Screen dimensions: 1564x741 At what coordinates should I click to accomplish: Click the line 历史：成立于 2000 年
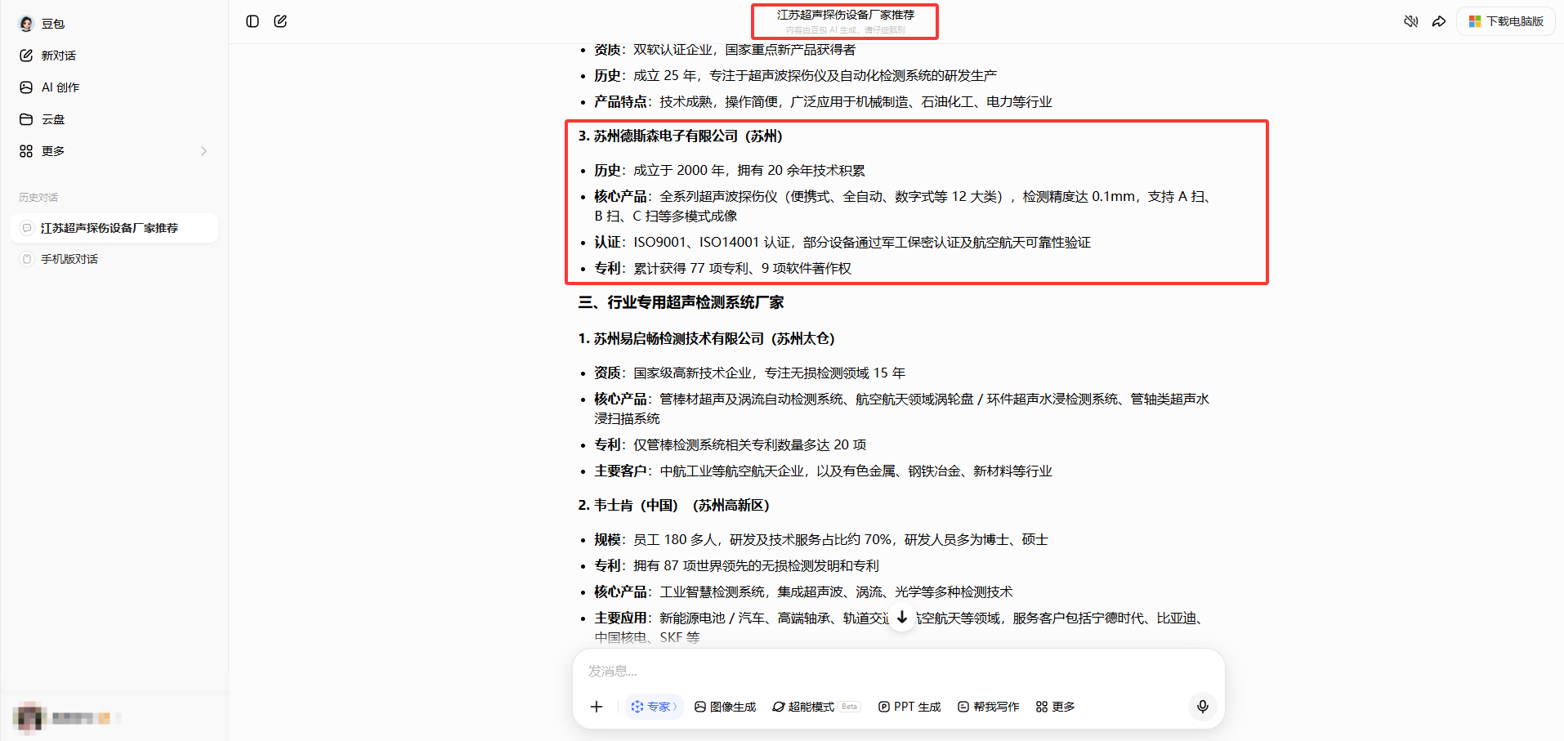[730, 171]
